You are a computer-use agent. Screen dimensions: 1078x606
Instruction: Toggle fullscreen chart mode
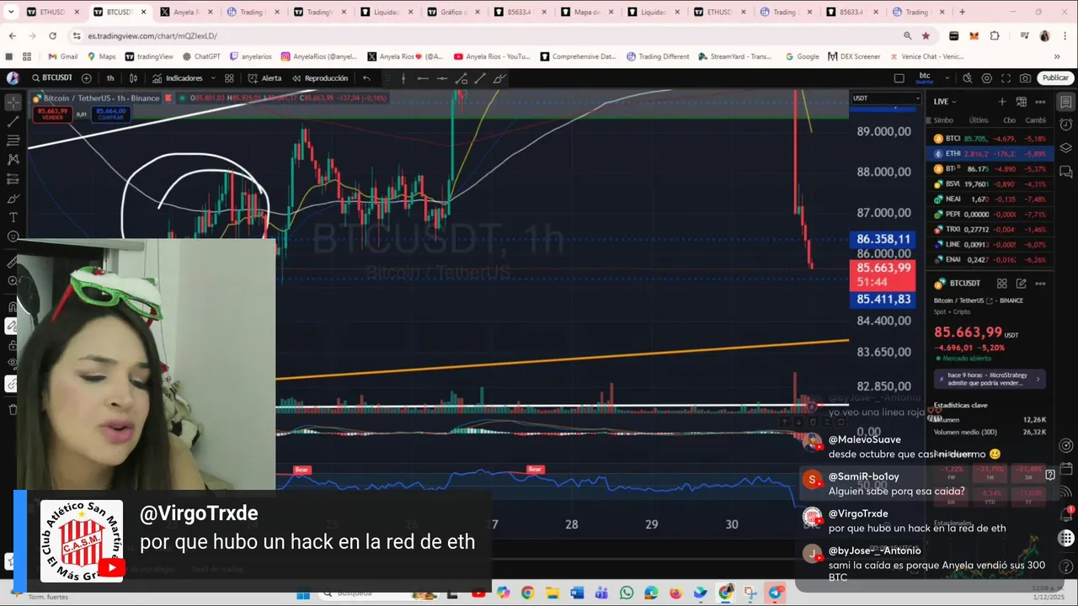click(x=1006, y=78)
